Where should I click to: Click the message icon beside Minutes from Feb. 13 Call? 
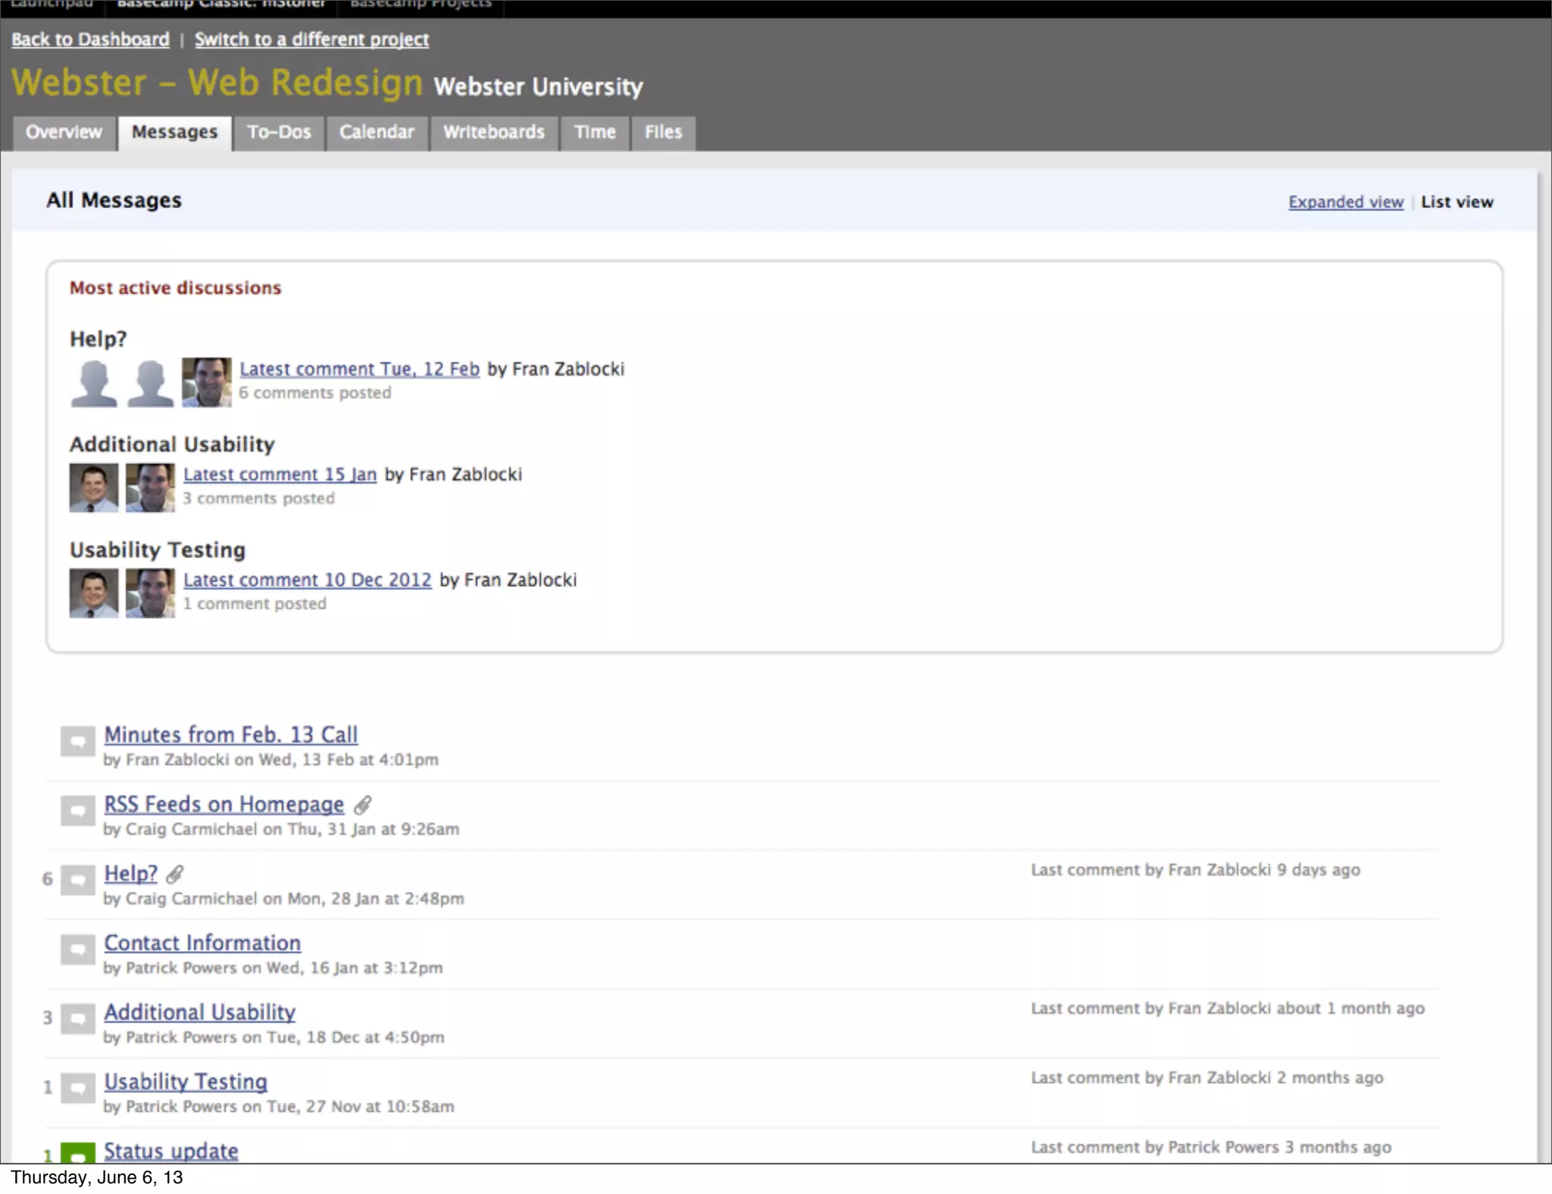77,742
